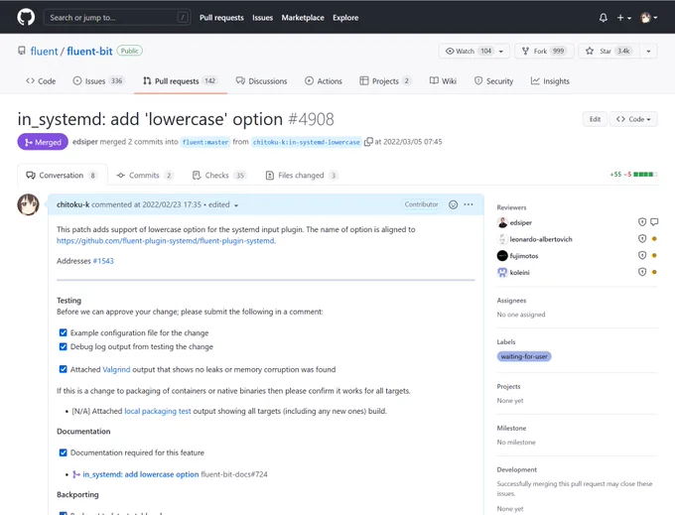Open reviewer koleini's profile

coord(519,272)
